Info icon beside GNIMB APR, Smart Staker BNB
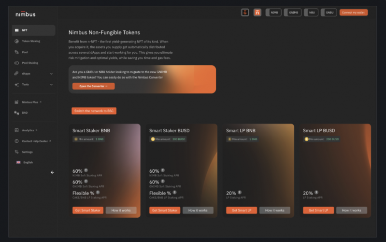 point(86,181)
